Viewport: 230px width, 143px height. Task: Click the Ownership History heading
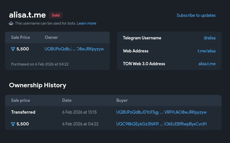38,85
